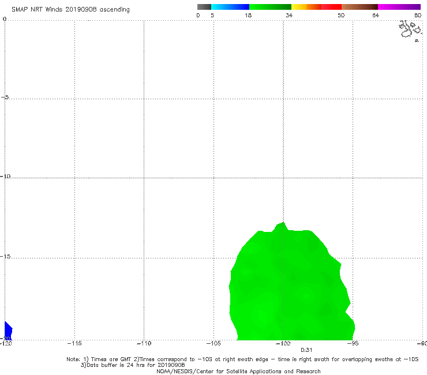427x375 pixels.
Task: Click the '5' label under the color bar
Action: coord(212,15)
